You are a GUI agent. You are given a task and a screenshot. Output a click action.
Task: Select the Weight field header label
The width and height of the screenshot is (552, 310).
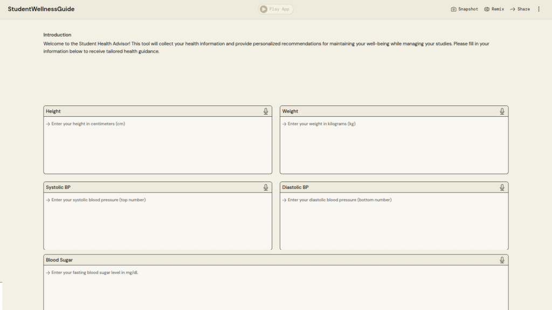point(290,111)
